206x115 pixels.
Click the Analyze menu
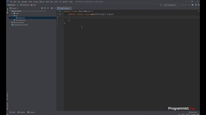pos(36,2)
